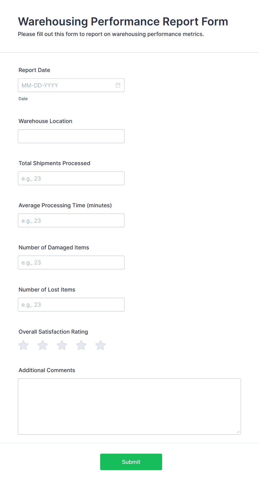Click the Warehouse Location text box
259x484 pixels.
[71, 136]
